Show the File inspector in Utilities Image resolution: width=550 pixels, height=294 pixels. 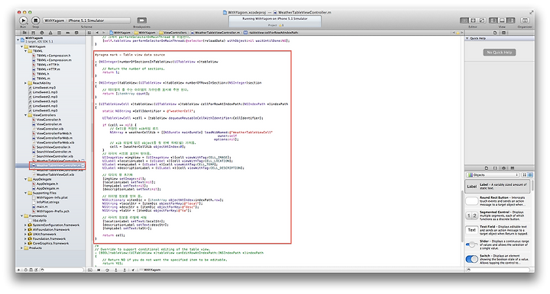[x=495, y=33]
